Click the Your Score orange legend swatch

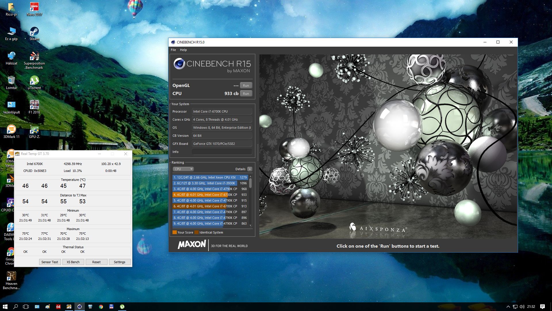click(175, 232)
